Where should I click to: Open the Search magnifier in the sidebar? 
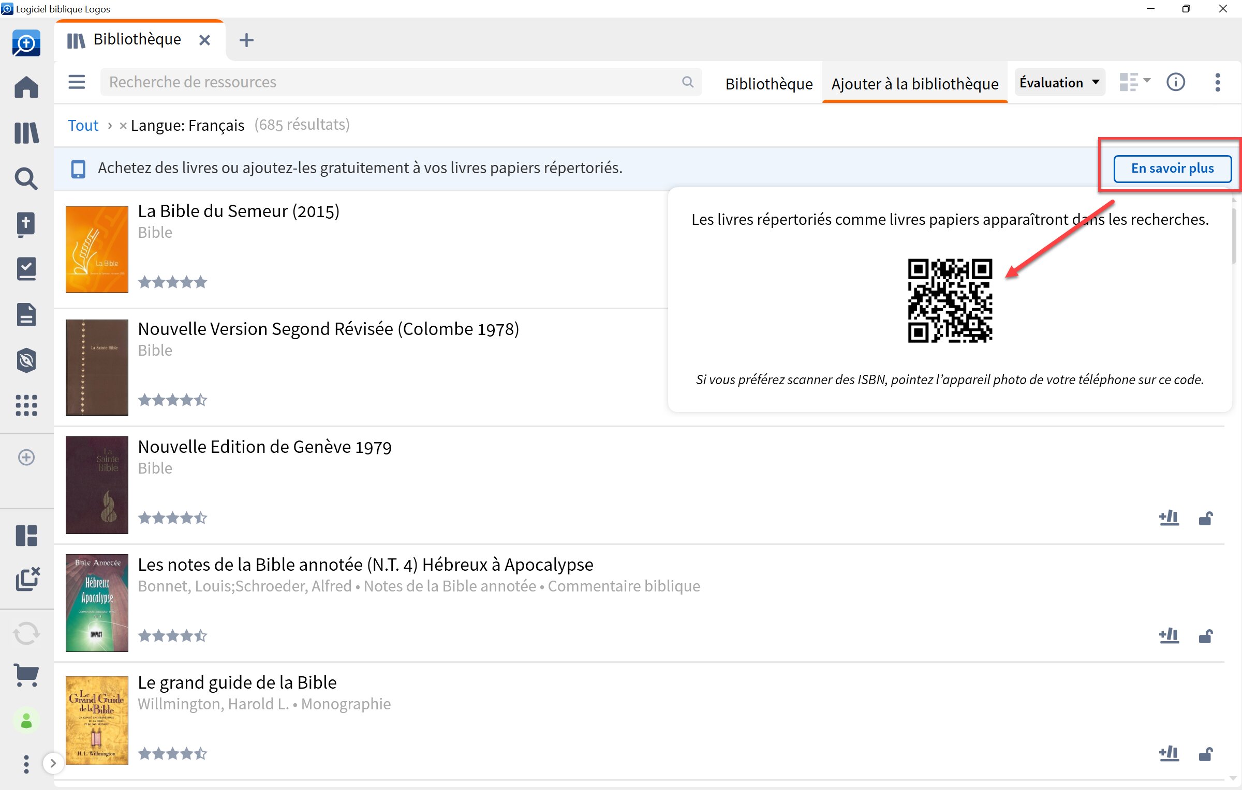26,179
